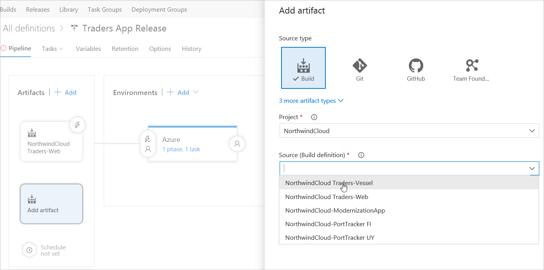Click the Schedule clock hexagon icon
The height and width of the screenshot is (270, 544).
coord(29,250)
